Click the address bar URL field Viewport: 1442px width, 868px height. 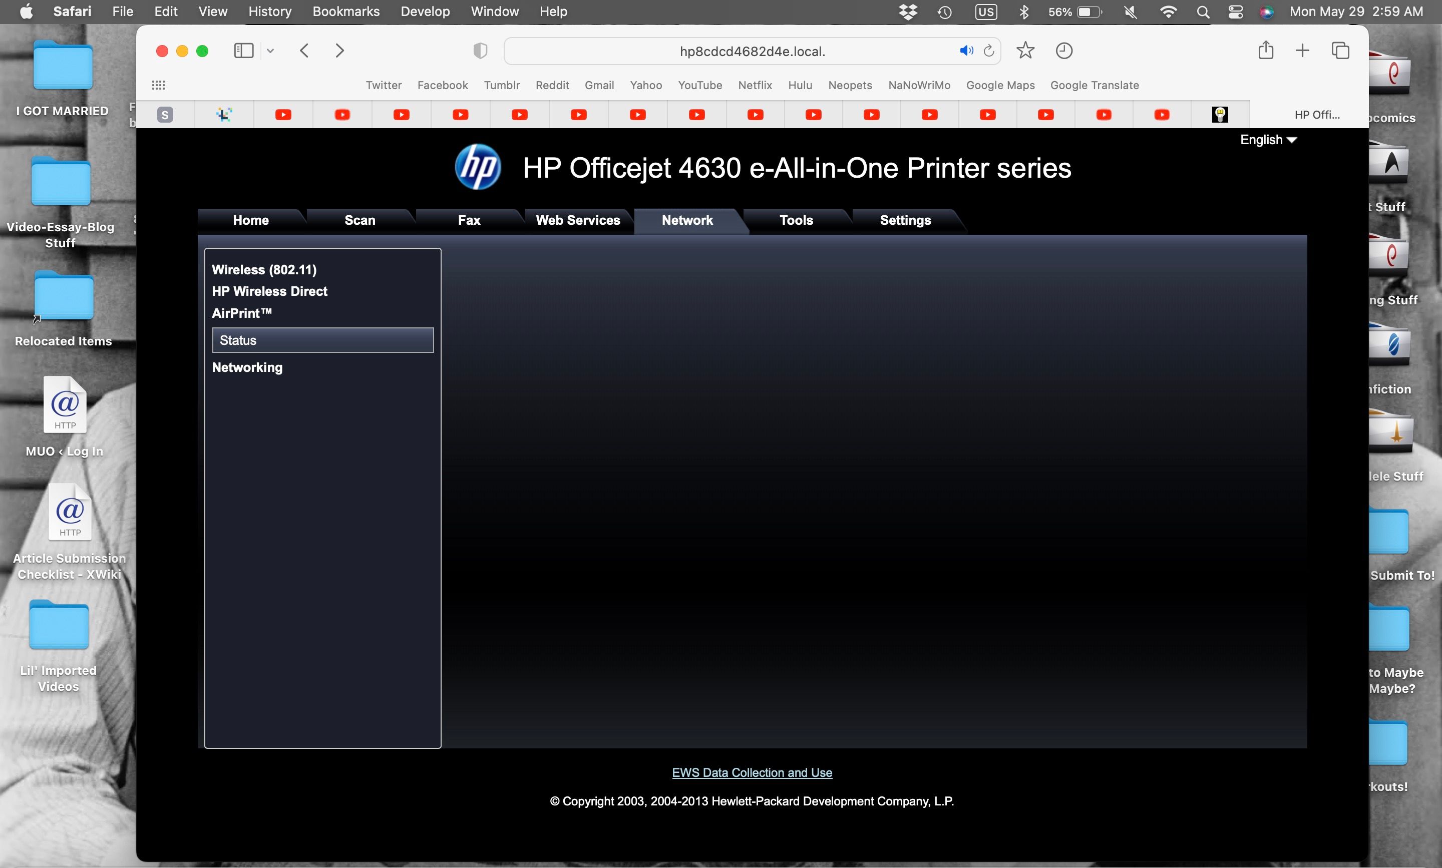pyautogui.click(x=752, y=52)
